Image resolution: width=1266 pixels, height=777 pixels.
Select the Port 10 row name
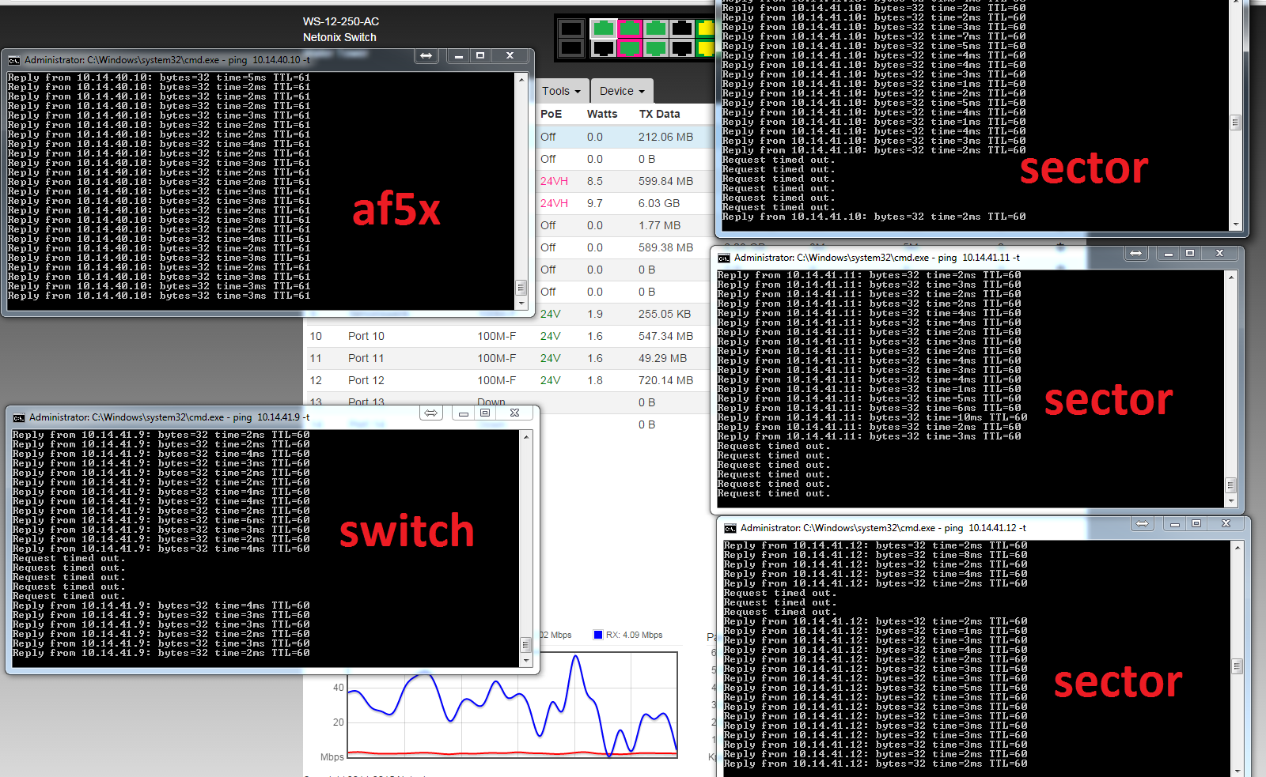pos(366,336)
